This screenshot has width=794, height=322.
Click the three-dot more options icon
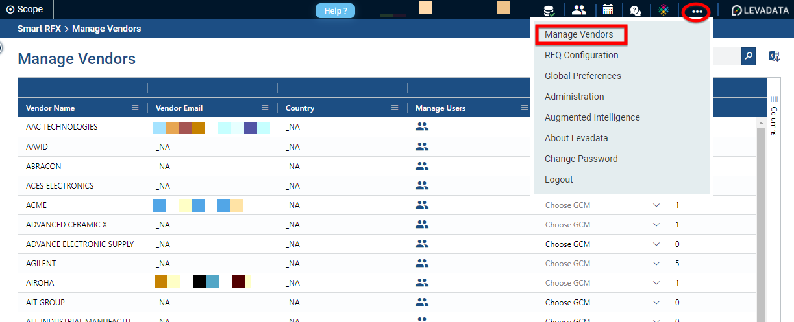point(697,11)
